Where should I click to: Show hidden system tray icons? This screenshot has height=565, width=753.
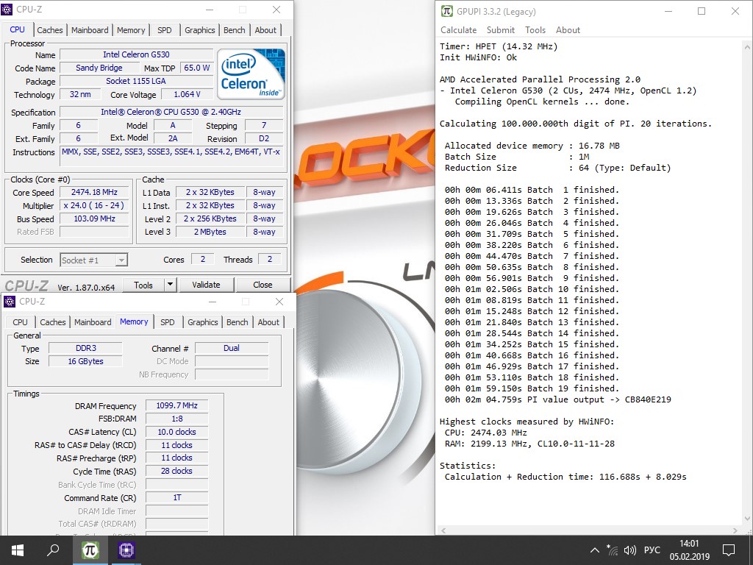coord(594,550)
